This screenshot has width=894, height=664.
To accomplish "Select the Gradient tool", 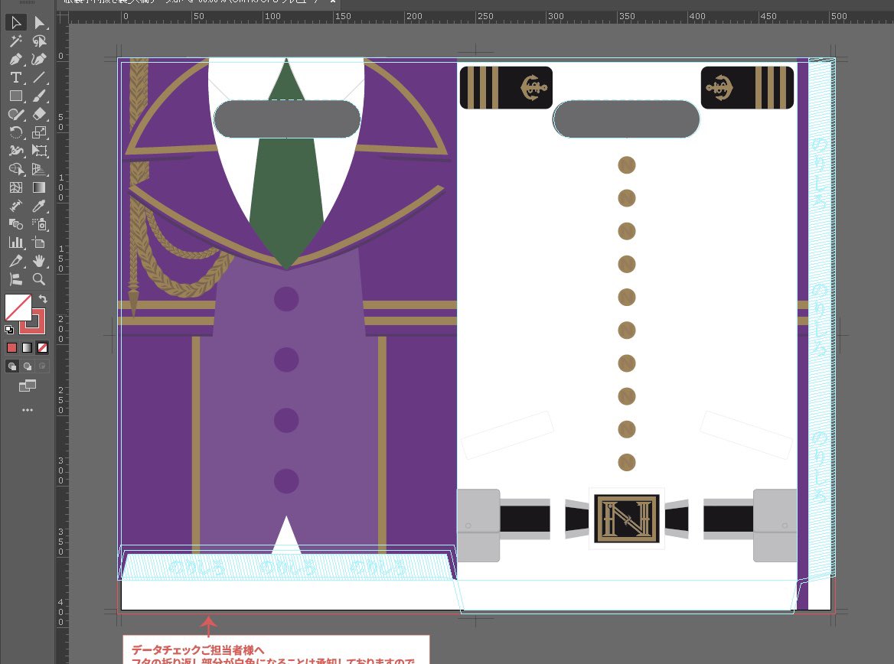I will 39,187.
